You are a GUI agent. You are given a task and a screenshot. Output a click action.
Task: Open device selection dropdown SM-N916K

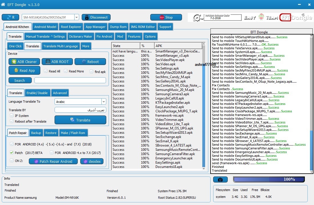(x=77, y=17)
